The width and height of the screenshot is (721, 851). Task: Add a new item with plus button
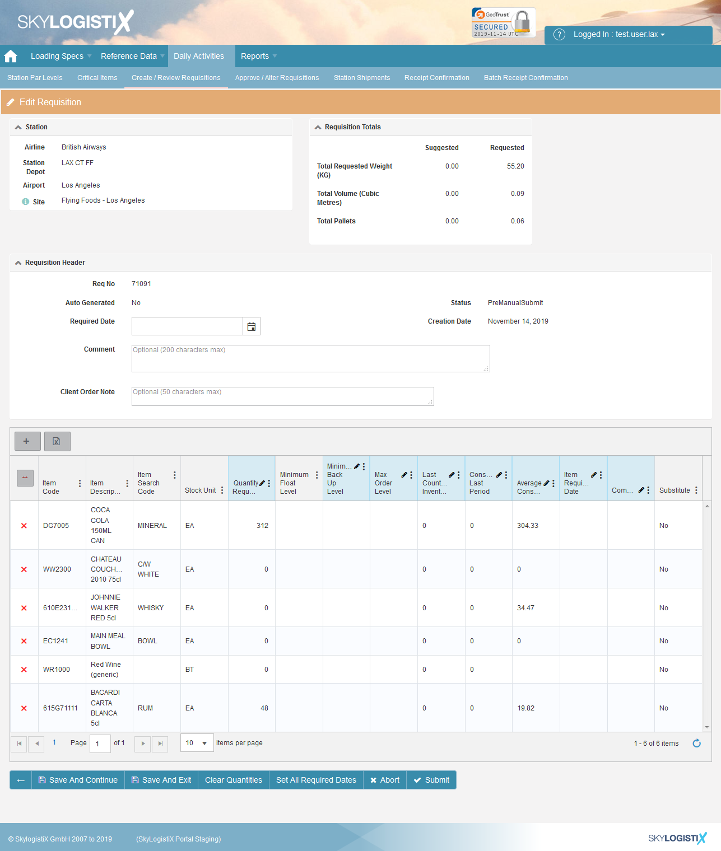pyautogui.click(x=27, y=441)
